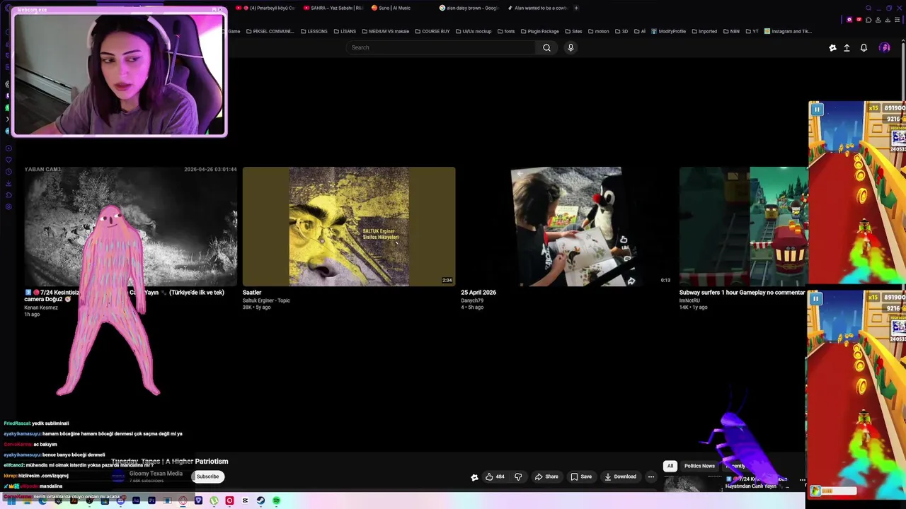Image resolution: width=906 pixels, height=509 pixels.
Task: Switch to SAHRA – Yaz Sabahı browser tab
Action: pyautogui.click(x=333, y=8)
